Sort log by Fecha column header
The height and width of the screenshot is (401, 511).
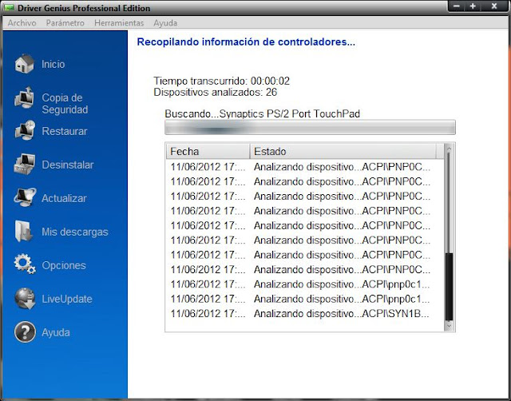(x=208, y=151)
